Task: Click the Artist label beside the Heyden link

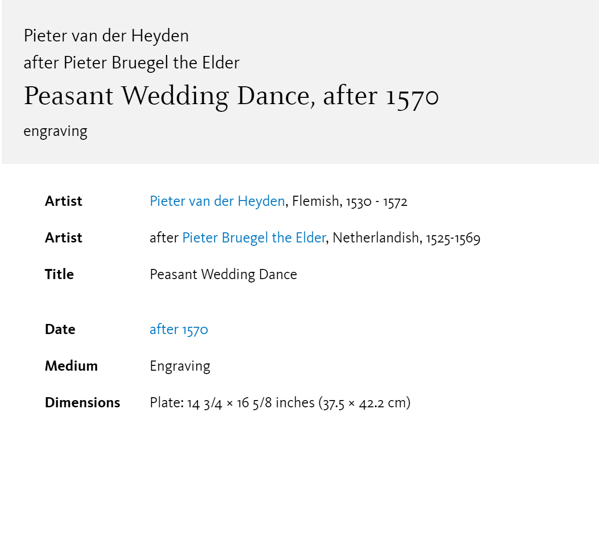Action: point(64,201)
